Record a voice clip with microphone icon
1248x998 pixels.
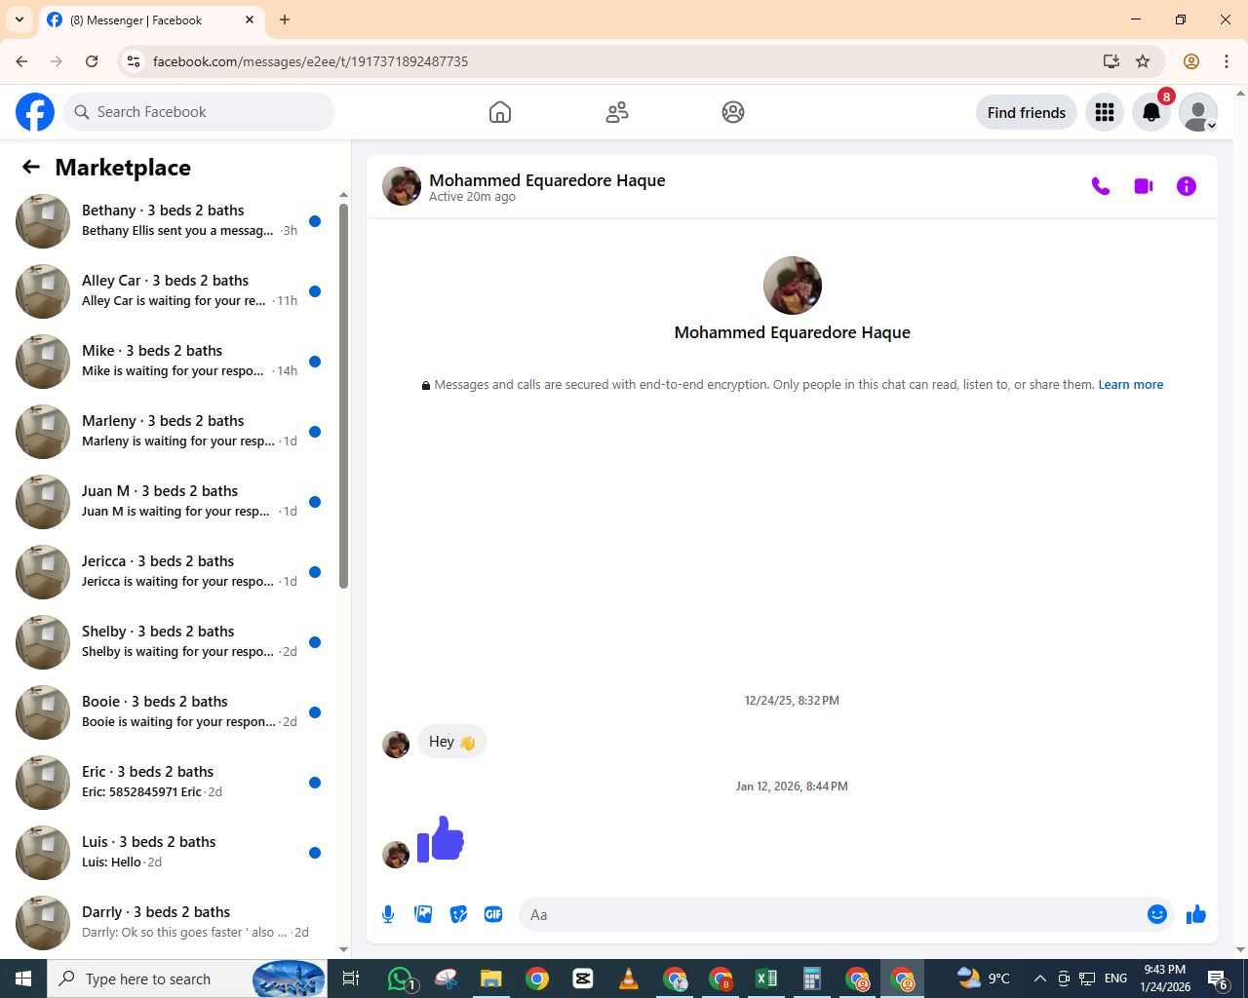(x=388, y=914)
